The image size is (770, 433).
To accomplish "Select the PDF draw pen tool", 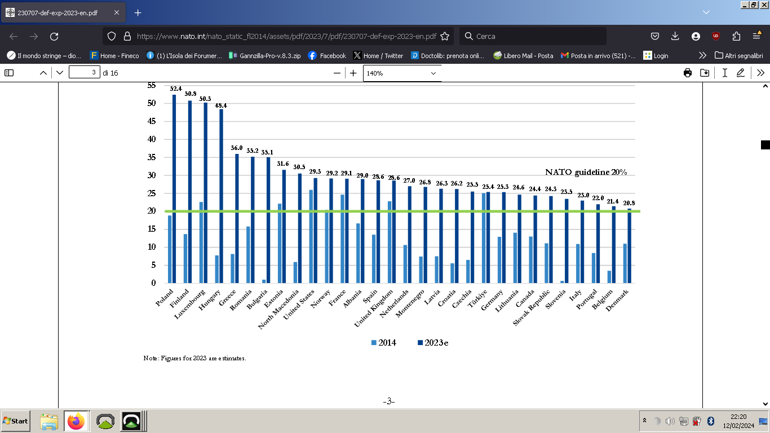I will [x=741, y=73].
